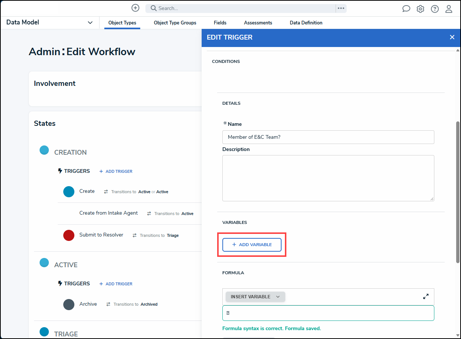Add a trigger under ACTIVE state
This screenshot has height=339, width=461.
tap(116, 284)
